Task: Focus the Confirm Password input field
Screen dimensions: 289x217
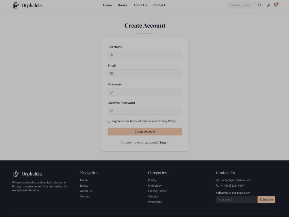Action: click(x=145, y=111)
